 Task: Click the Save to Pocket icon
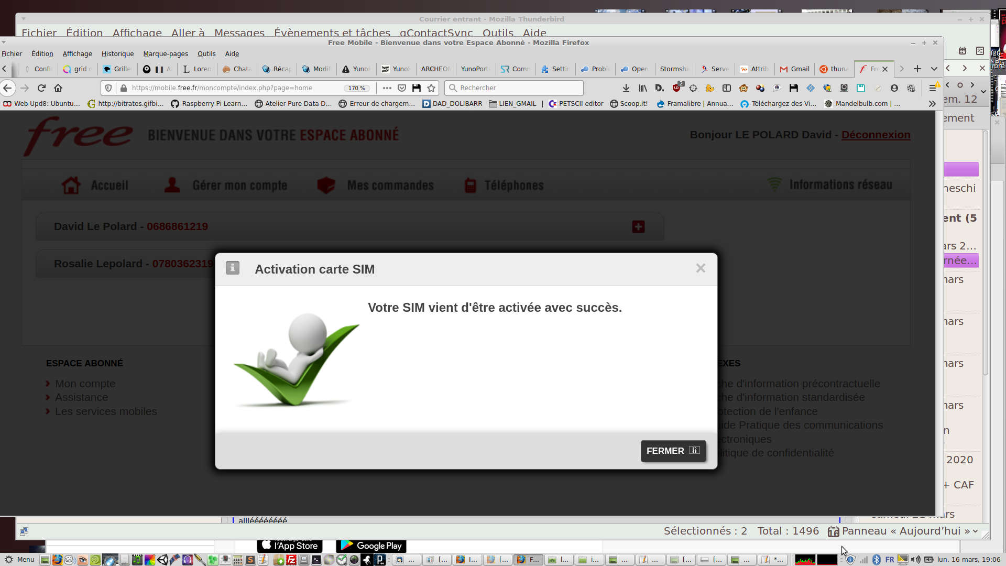402,88
